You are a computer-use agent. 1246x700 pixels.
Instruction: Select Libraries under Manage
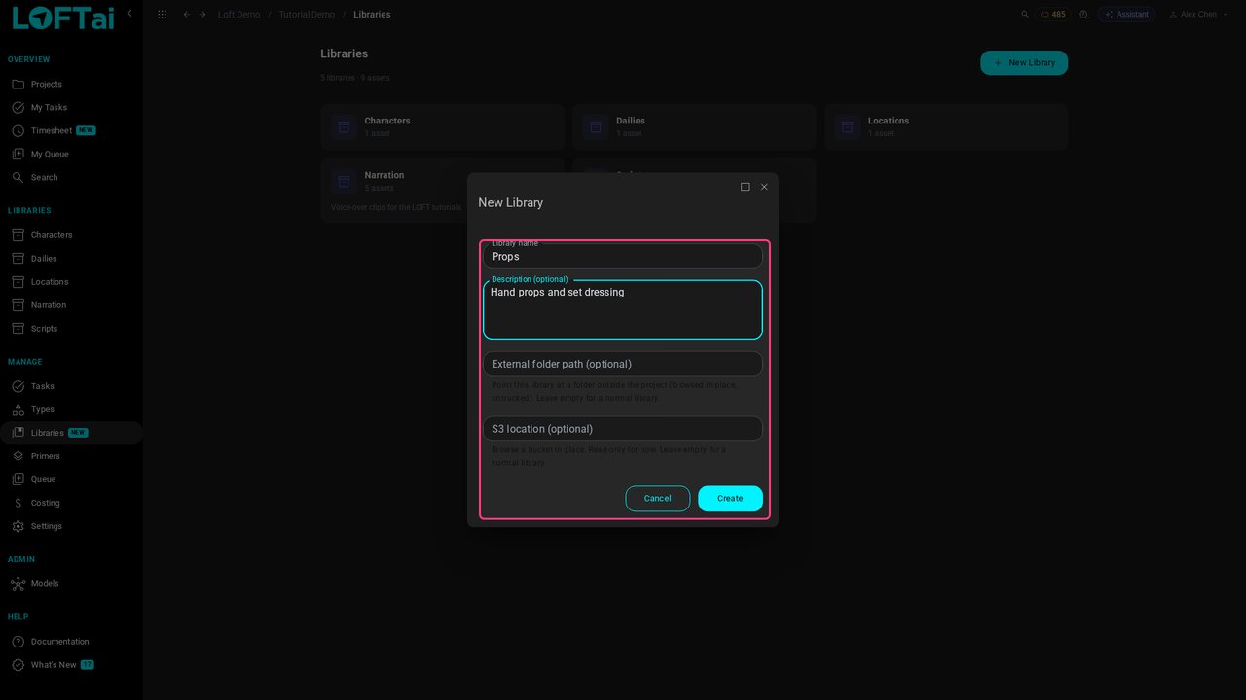tap(71, 433)
